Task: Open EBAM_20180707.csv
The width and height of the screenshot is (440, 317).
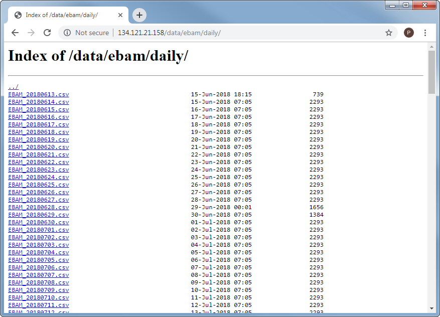Action: tap(39, 275)
